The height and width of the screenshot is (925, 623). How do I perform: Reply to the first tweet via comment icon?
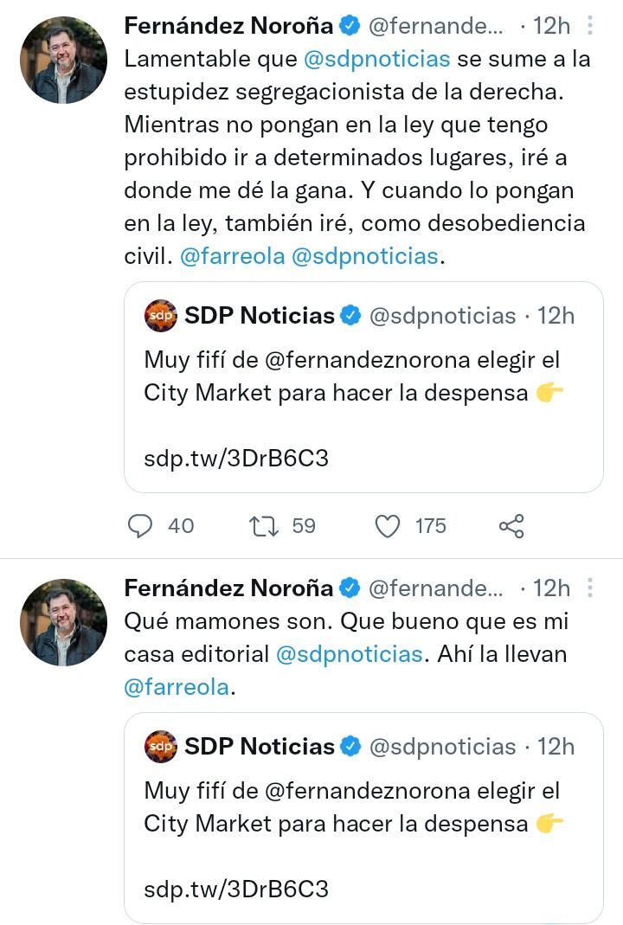pyautogui.click(x=140, y=525)
